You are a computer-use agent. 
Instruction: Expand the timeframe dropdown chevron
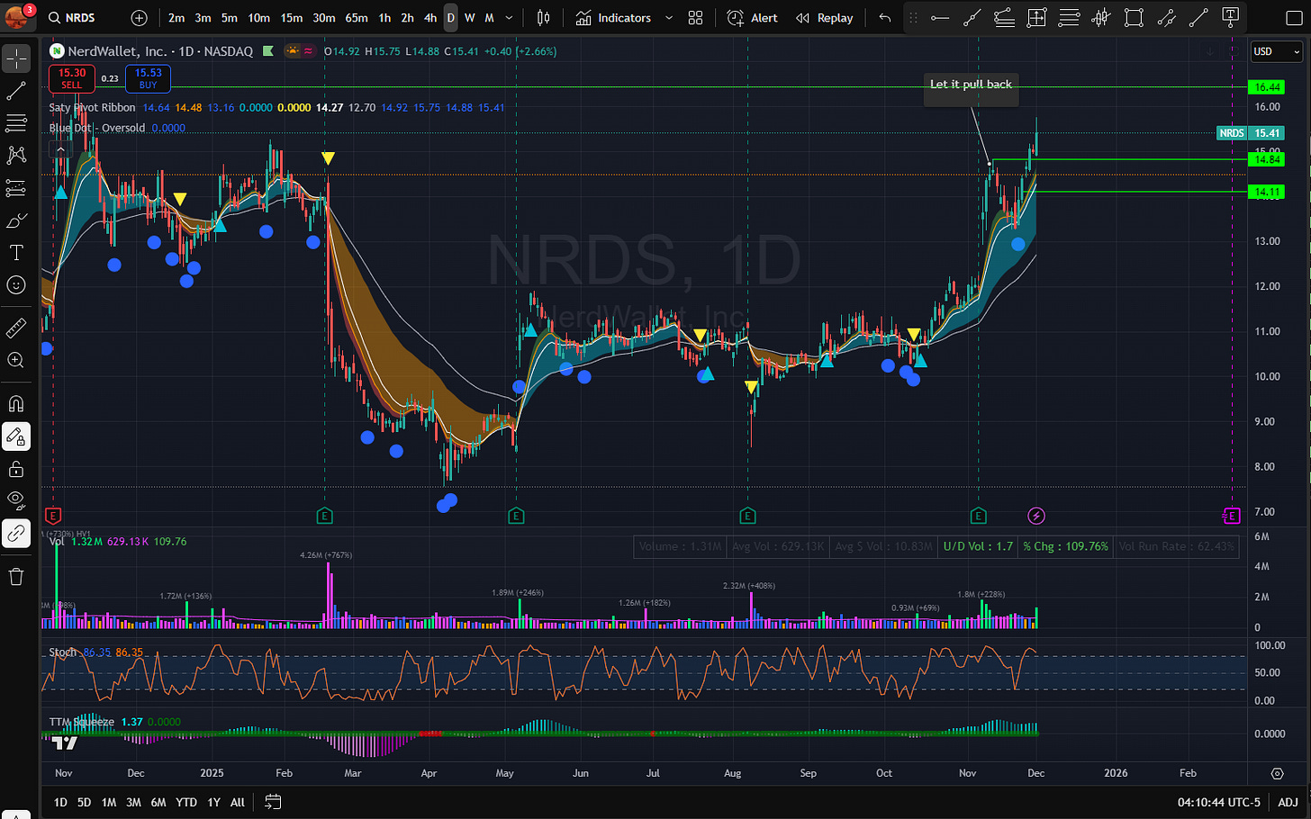click(510, 18)
